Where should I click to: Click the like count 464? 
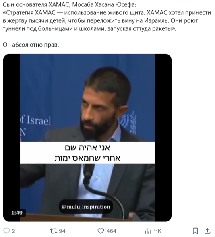112,231
